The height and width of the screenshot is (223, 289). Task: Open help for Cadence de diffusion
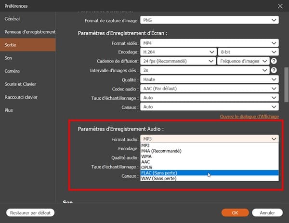click(274, 61)
